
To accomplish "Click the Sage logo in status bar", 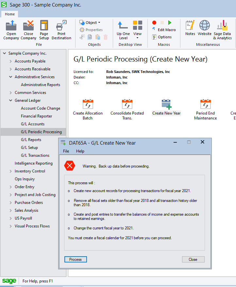I will click(x=9, y=281).
